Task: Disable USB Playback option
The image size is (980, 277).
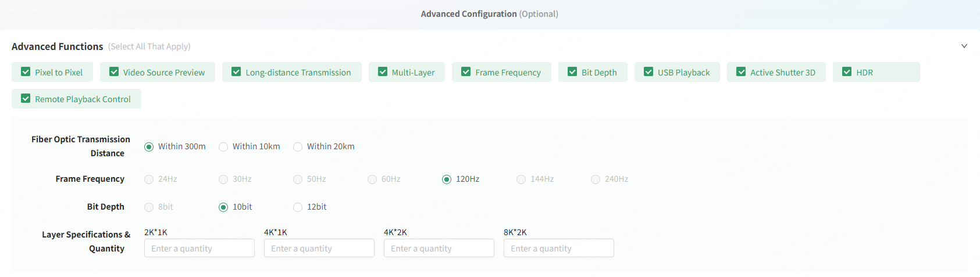Action: click(x=648, y=72)
